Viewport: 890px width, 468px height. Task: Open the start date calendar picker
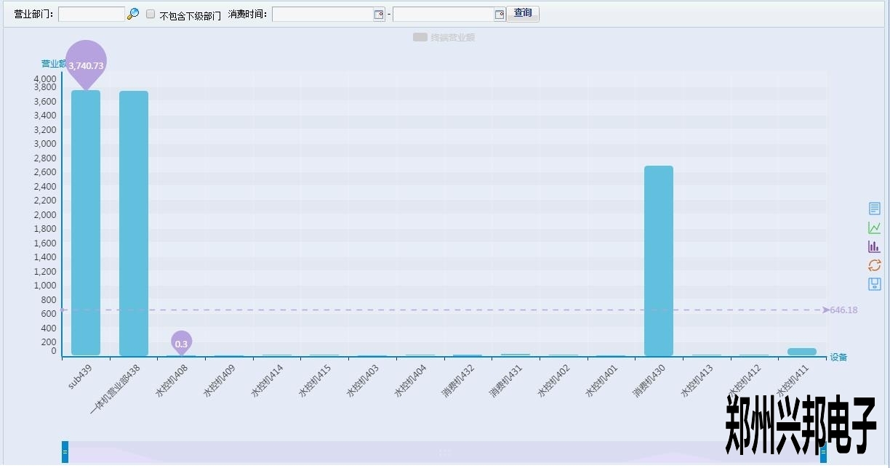pyautogui.click(x=378, y=14)
